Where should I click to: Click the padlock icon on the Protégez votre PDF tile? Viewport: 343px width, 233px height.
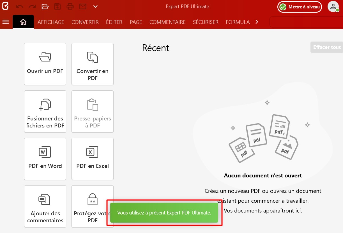(93, 200)
